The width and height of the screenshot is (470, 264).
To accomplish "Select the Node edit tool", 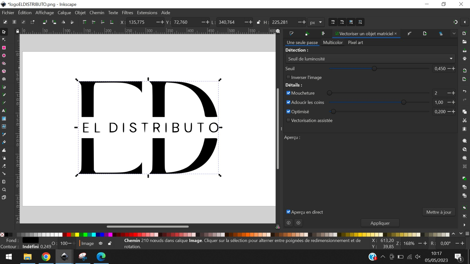I will coord(4,40).
